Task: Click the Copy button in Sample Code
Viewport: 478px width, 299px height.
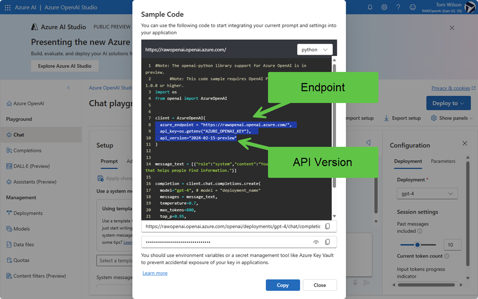Action: coord(282,285)
